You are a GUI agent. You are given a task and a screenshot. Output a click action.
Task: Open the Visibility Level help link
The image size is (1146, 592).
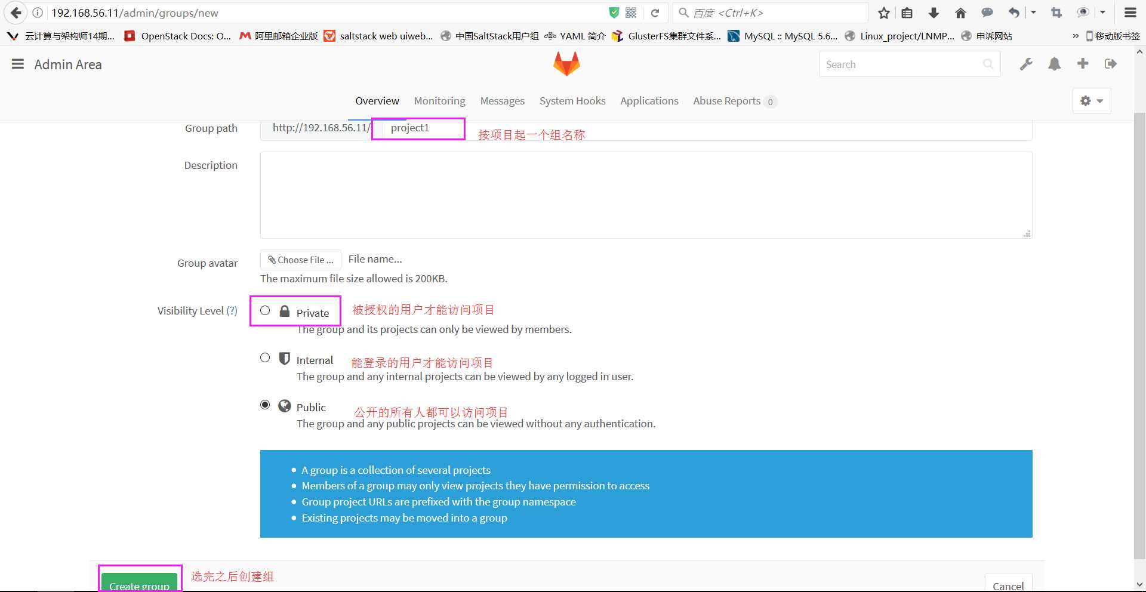(x=232, y=310)
